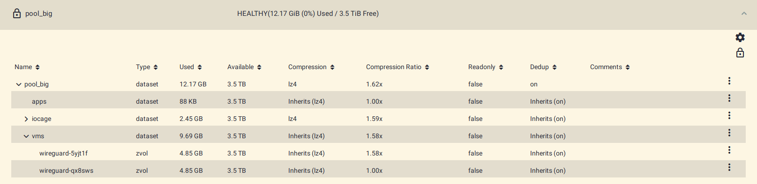Select the apps dataset row
The image size is (757, 184).
coord(378,101)
